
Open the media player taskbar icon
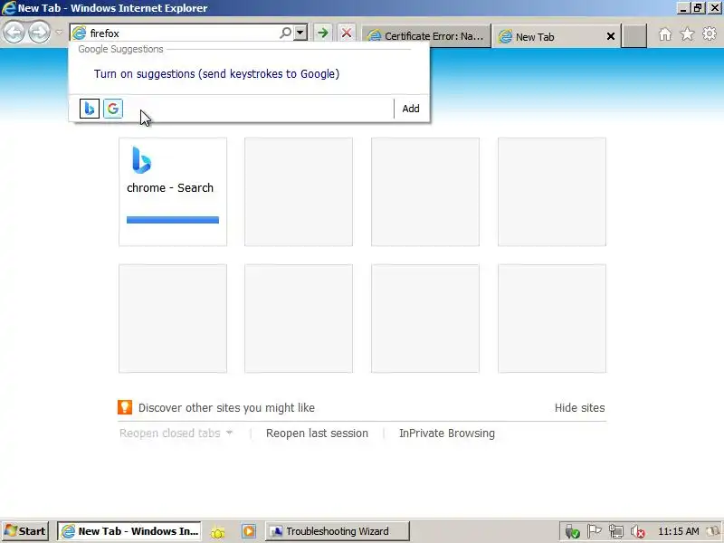point(248,531)
